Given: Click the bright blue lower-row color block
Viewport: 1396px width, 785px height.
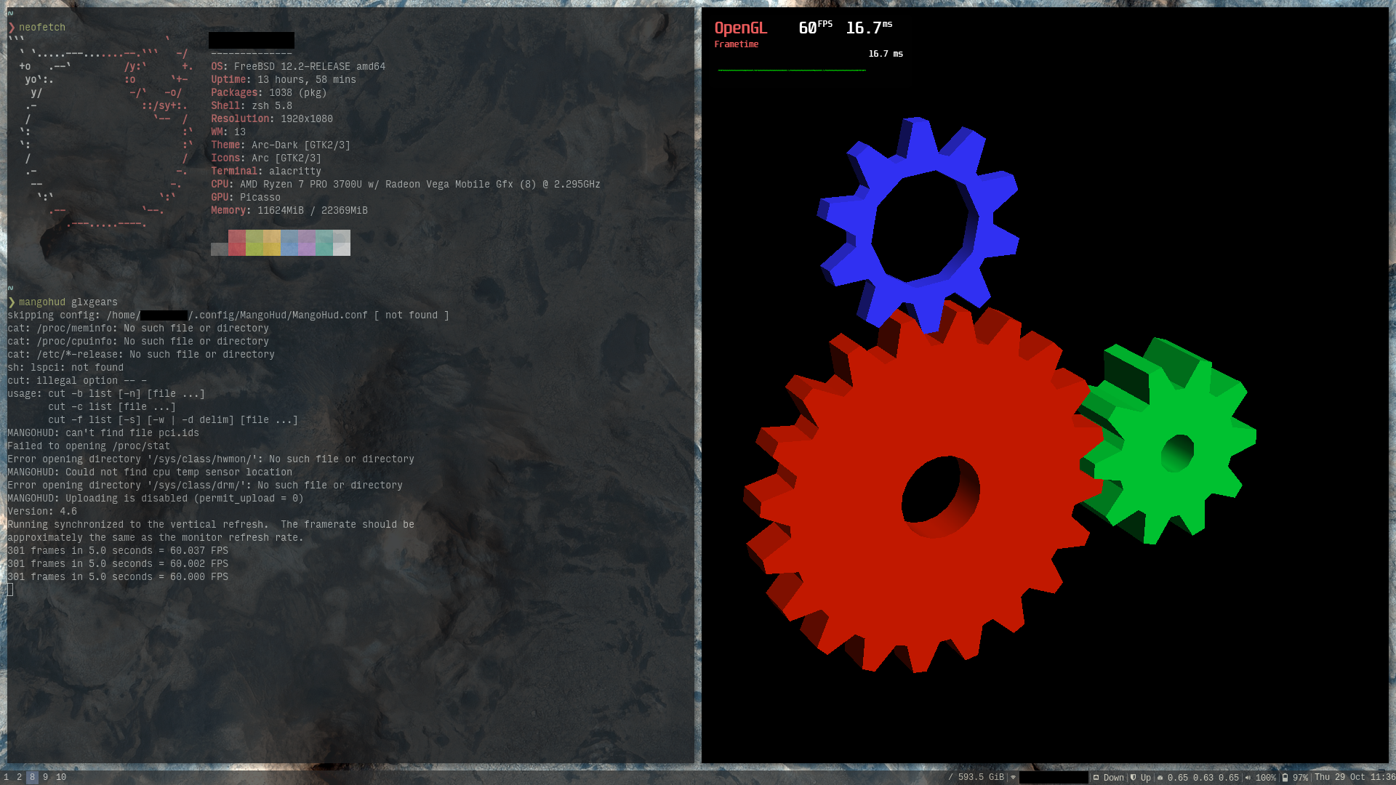Looking at the screenshot, I should click(289, 249).
